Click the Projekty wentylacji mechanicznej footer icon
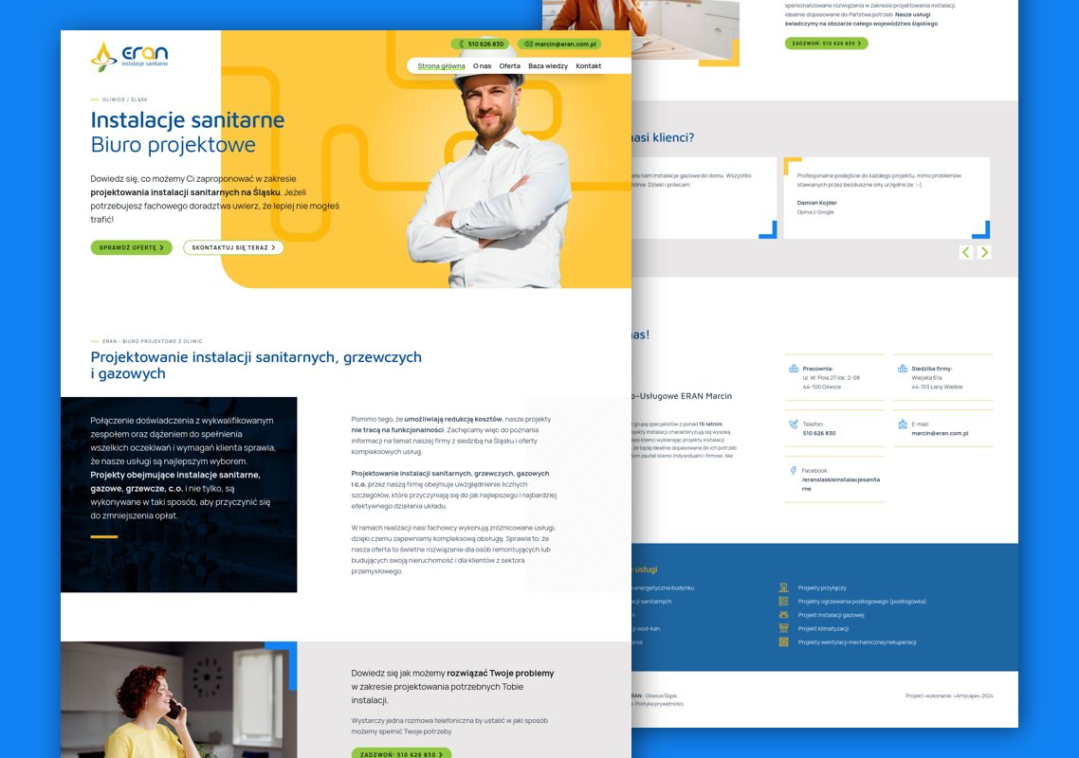The image size is (1079, 758). 783,641
